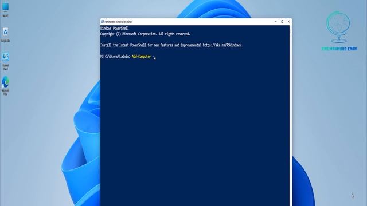Open the Control Panel desktop shortcut
The height and width of the screenshot is (206, 367).
point(5,61)
